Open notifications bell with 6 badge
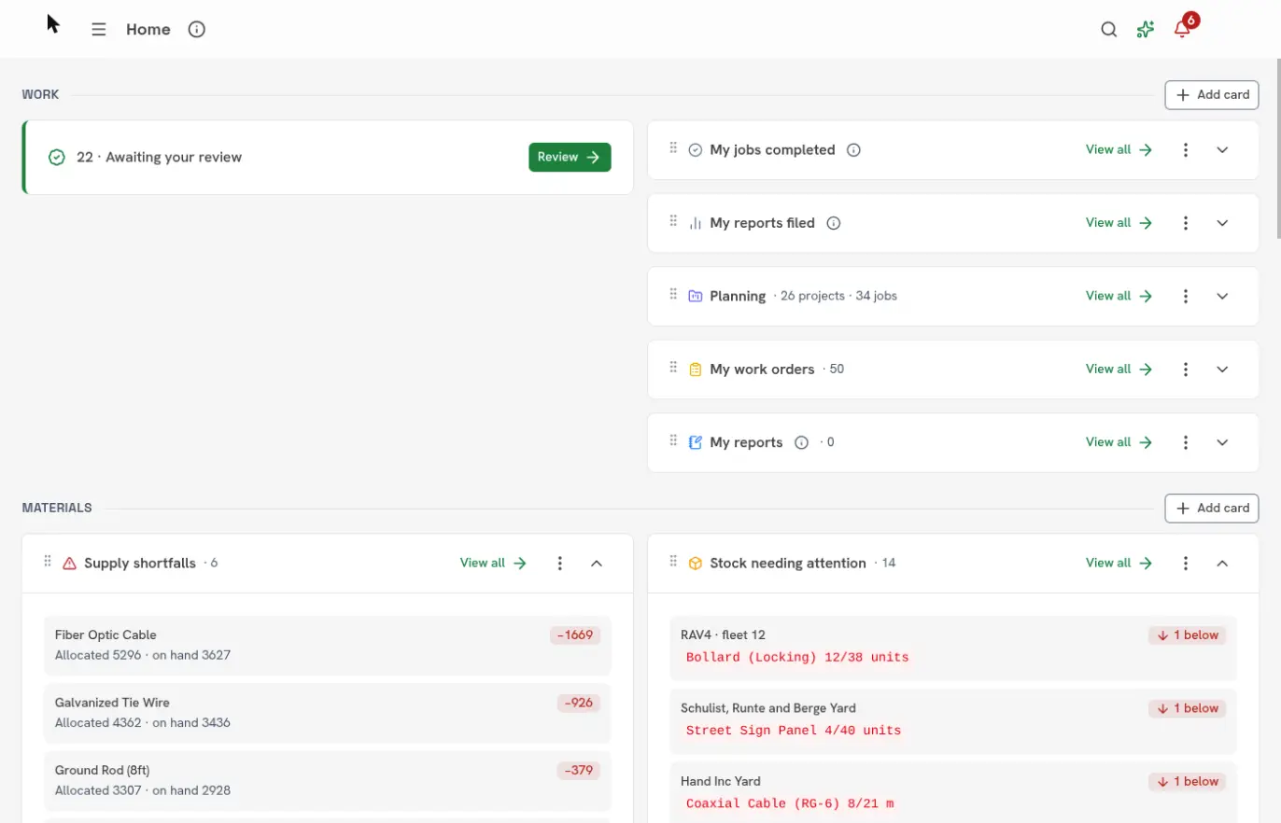1281x823 pixels. tap(1183, 28)
